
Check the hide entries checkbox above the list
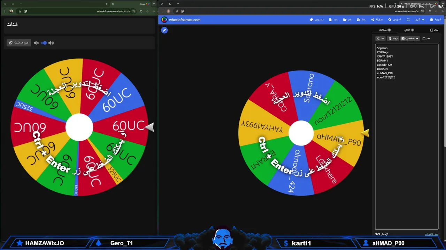tap(431, 30)
